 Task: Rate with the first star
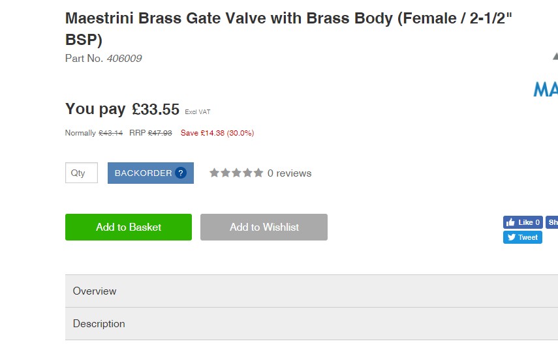click(x=214, y=173)
